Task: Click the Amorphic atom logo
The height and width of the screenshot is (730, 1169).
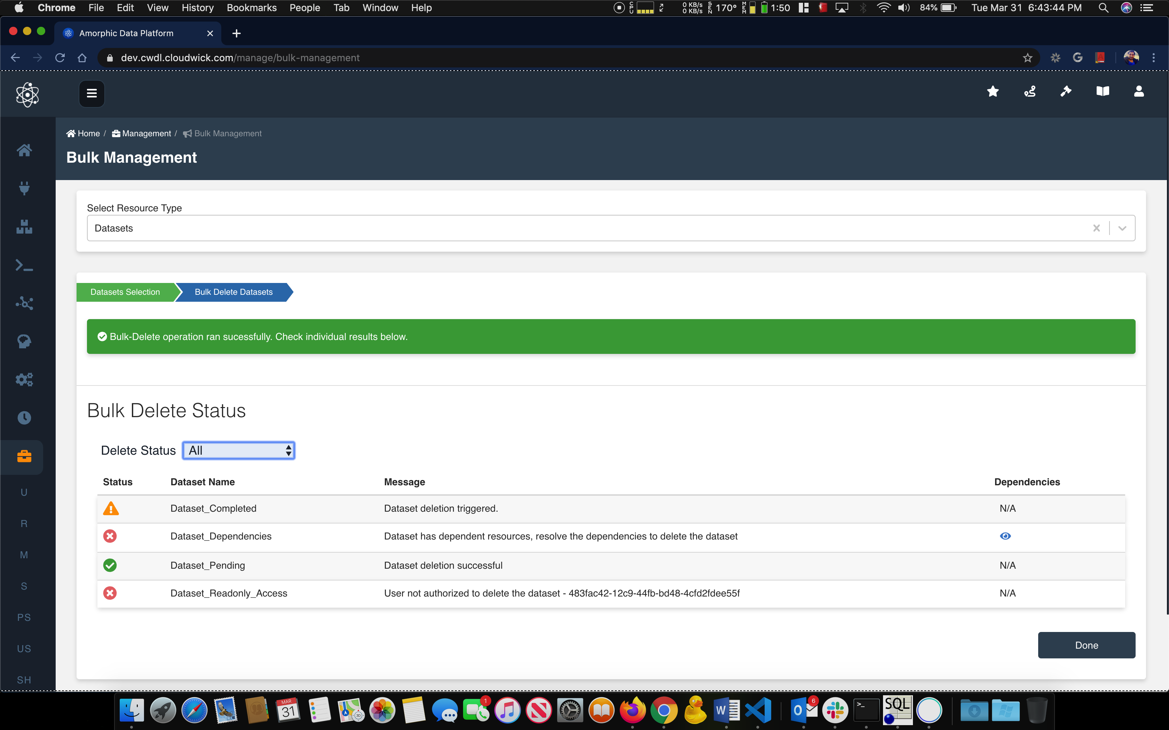Action: [27, 94]
